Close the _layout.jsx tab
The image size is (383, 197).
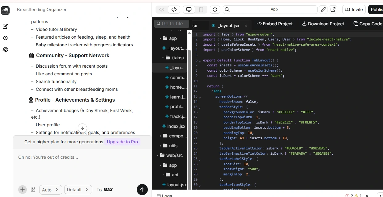246,26
